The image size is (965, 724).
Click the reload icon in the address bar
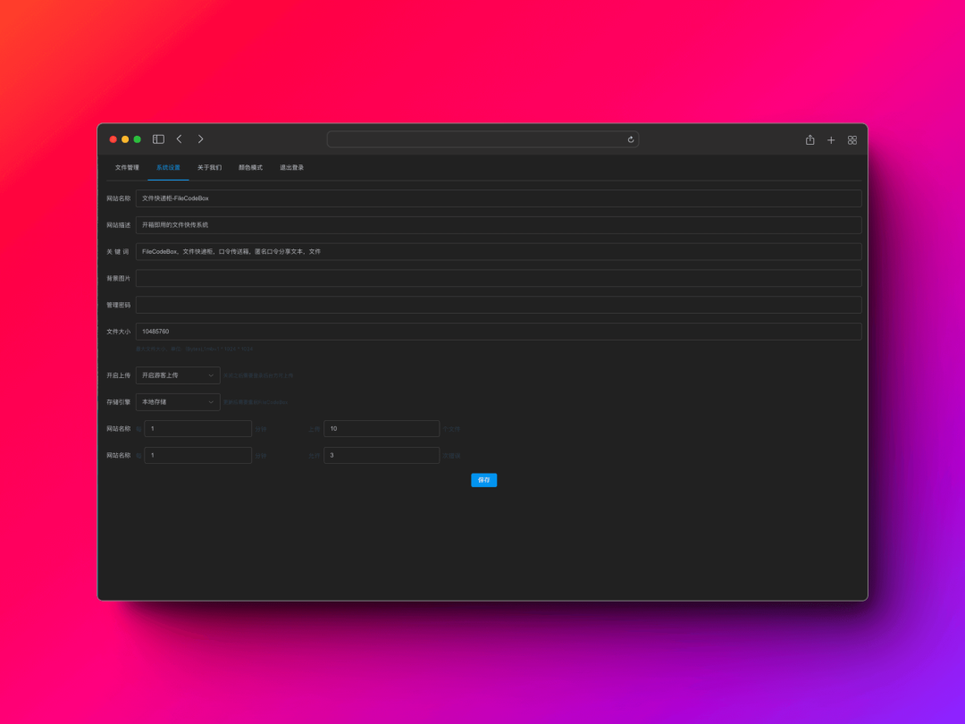tap(630, 139)
